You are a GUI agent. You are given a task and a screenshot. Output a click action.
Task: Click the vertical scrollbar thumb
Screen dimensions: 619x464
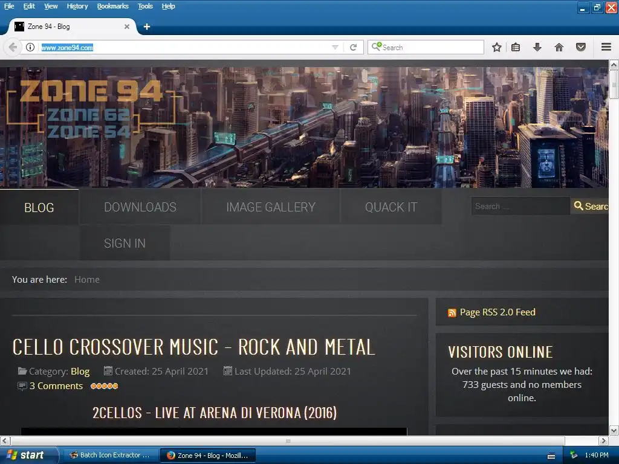pyautogui.click(x=614, y=85)
